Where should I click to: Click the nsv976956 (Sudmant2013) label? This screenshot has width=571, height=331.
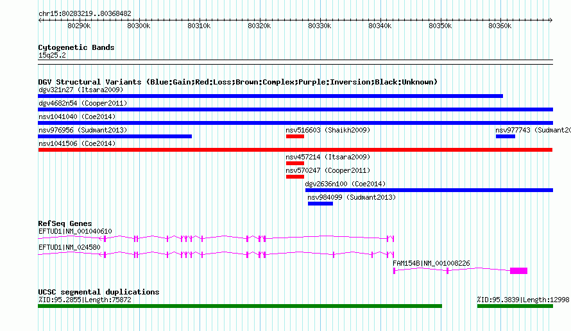click(x=83, y=130)
